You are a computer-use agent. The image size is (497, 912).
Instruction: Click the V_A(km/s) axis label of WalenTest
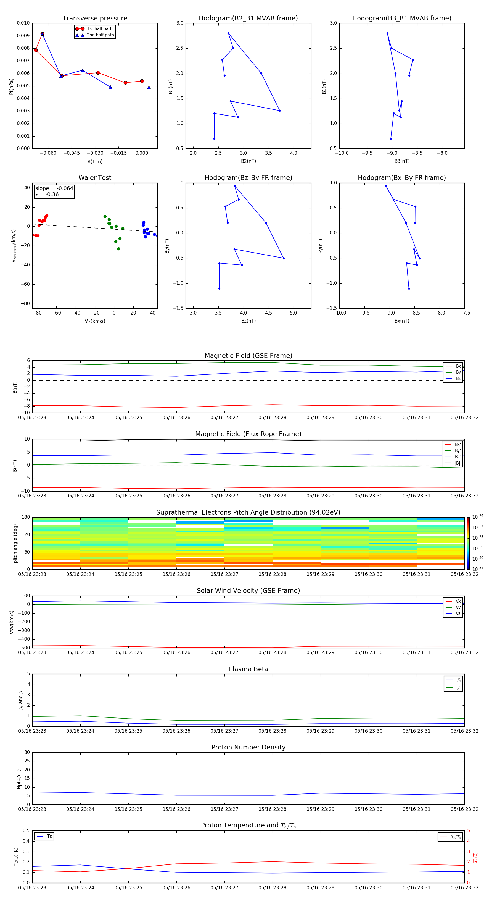tap(95, 321)
